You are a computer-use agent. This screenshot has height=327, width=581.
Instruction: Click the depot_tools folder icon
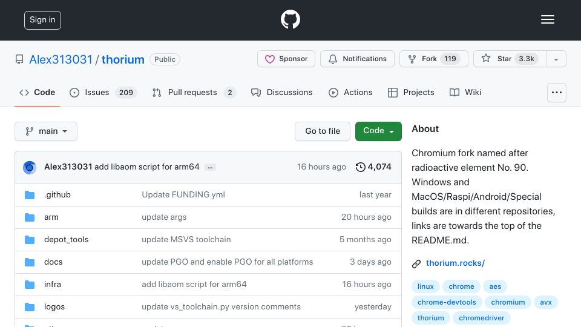[x=30, y=240]
